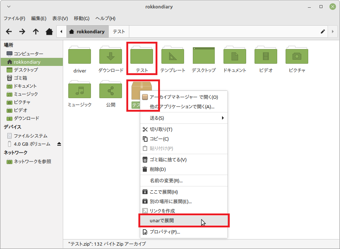Open コンピューター in the sidebar
The image size is (340, 249).
(32, 54)
